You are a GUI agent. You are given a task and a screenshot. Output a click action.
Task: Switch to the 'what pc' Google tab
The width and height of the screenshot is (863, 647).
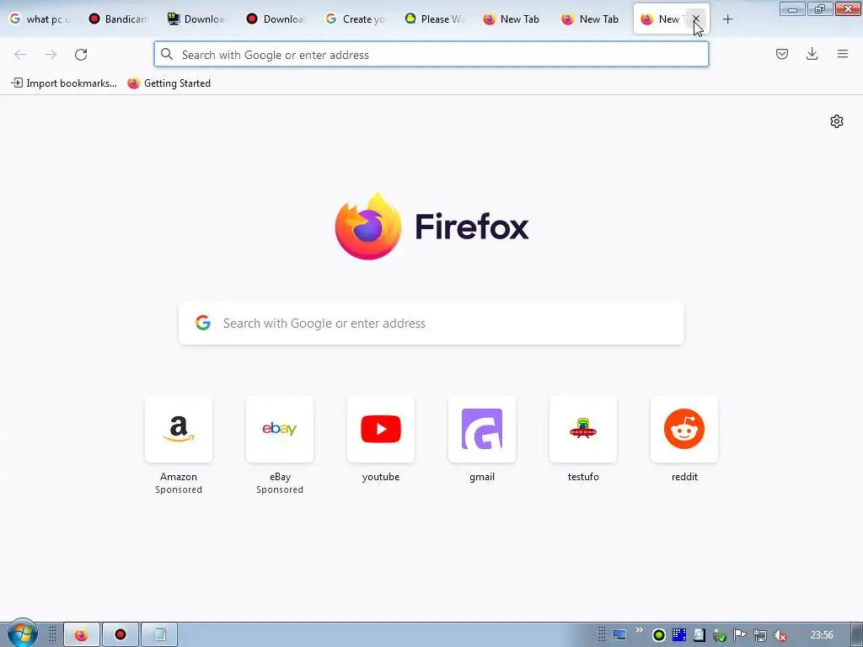[40, 19]
